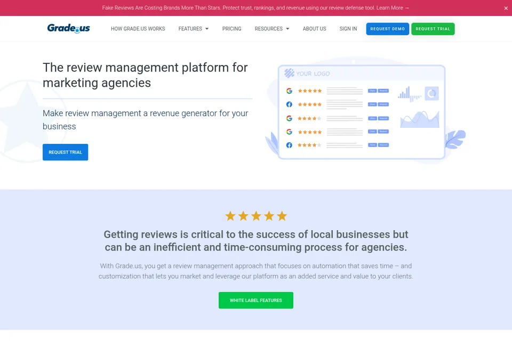Go to Grade.us home via logo
This screenshot has width=512, height=341.
coord(69,28)
